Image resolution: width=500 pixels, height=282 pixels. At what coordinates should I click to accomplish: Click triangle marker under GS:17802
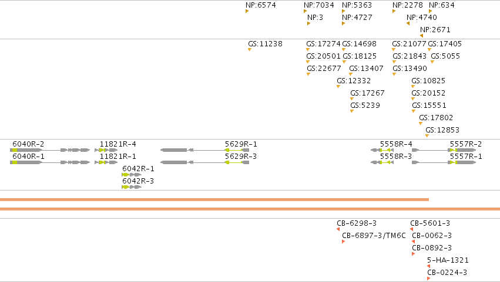(x=421, y=124)
